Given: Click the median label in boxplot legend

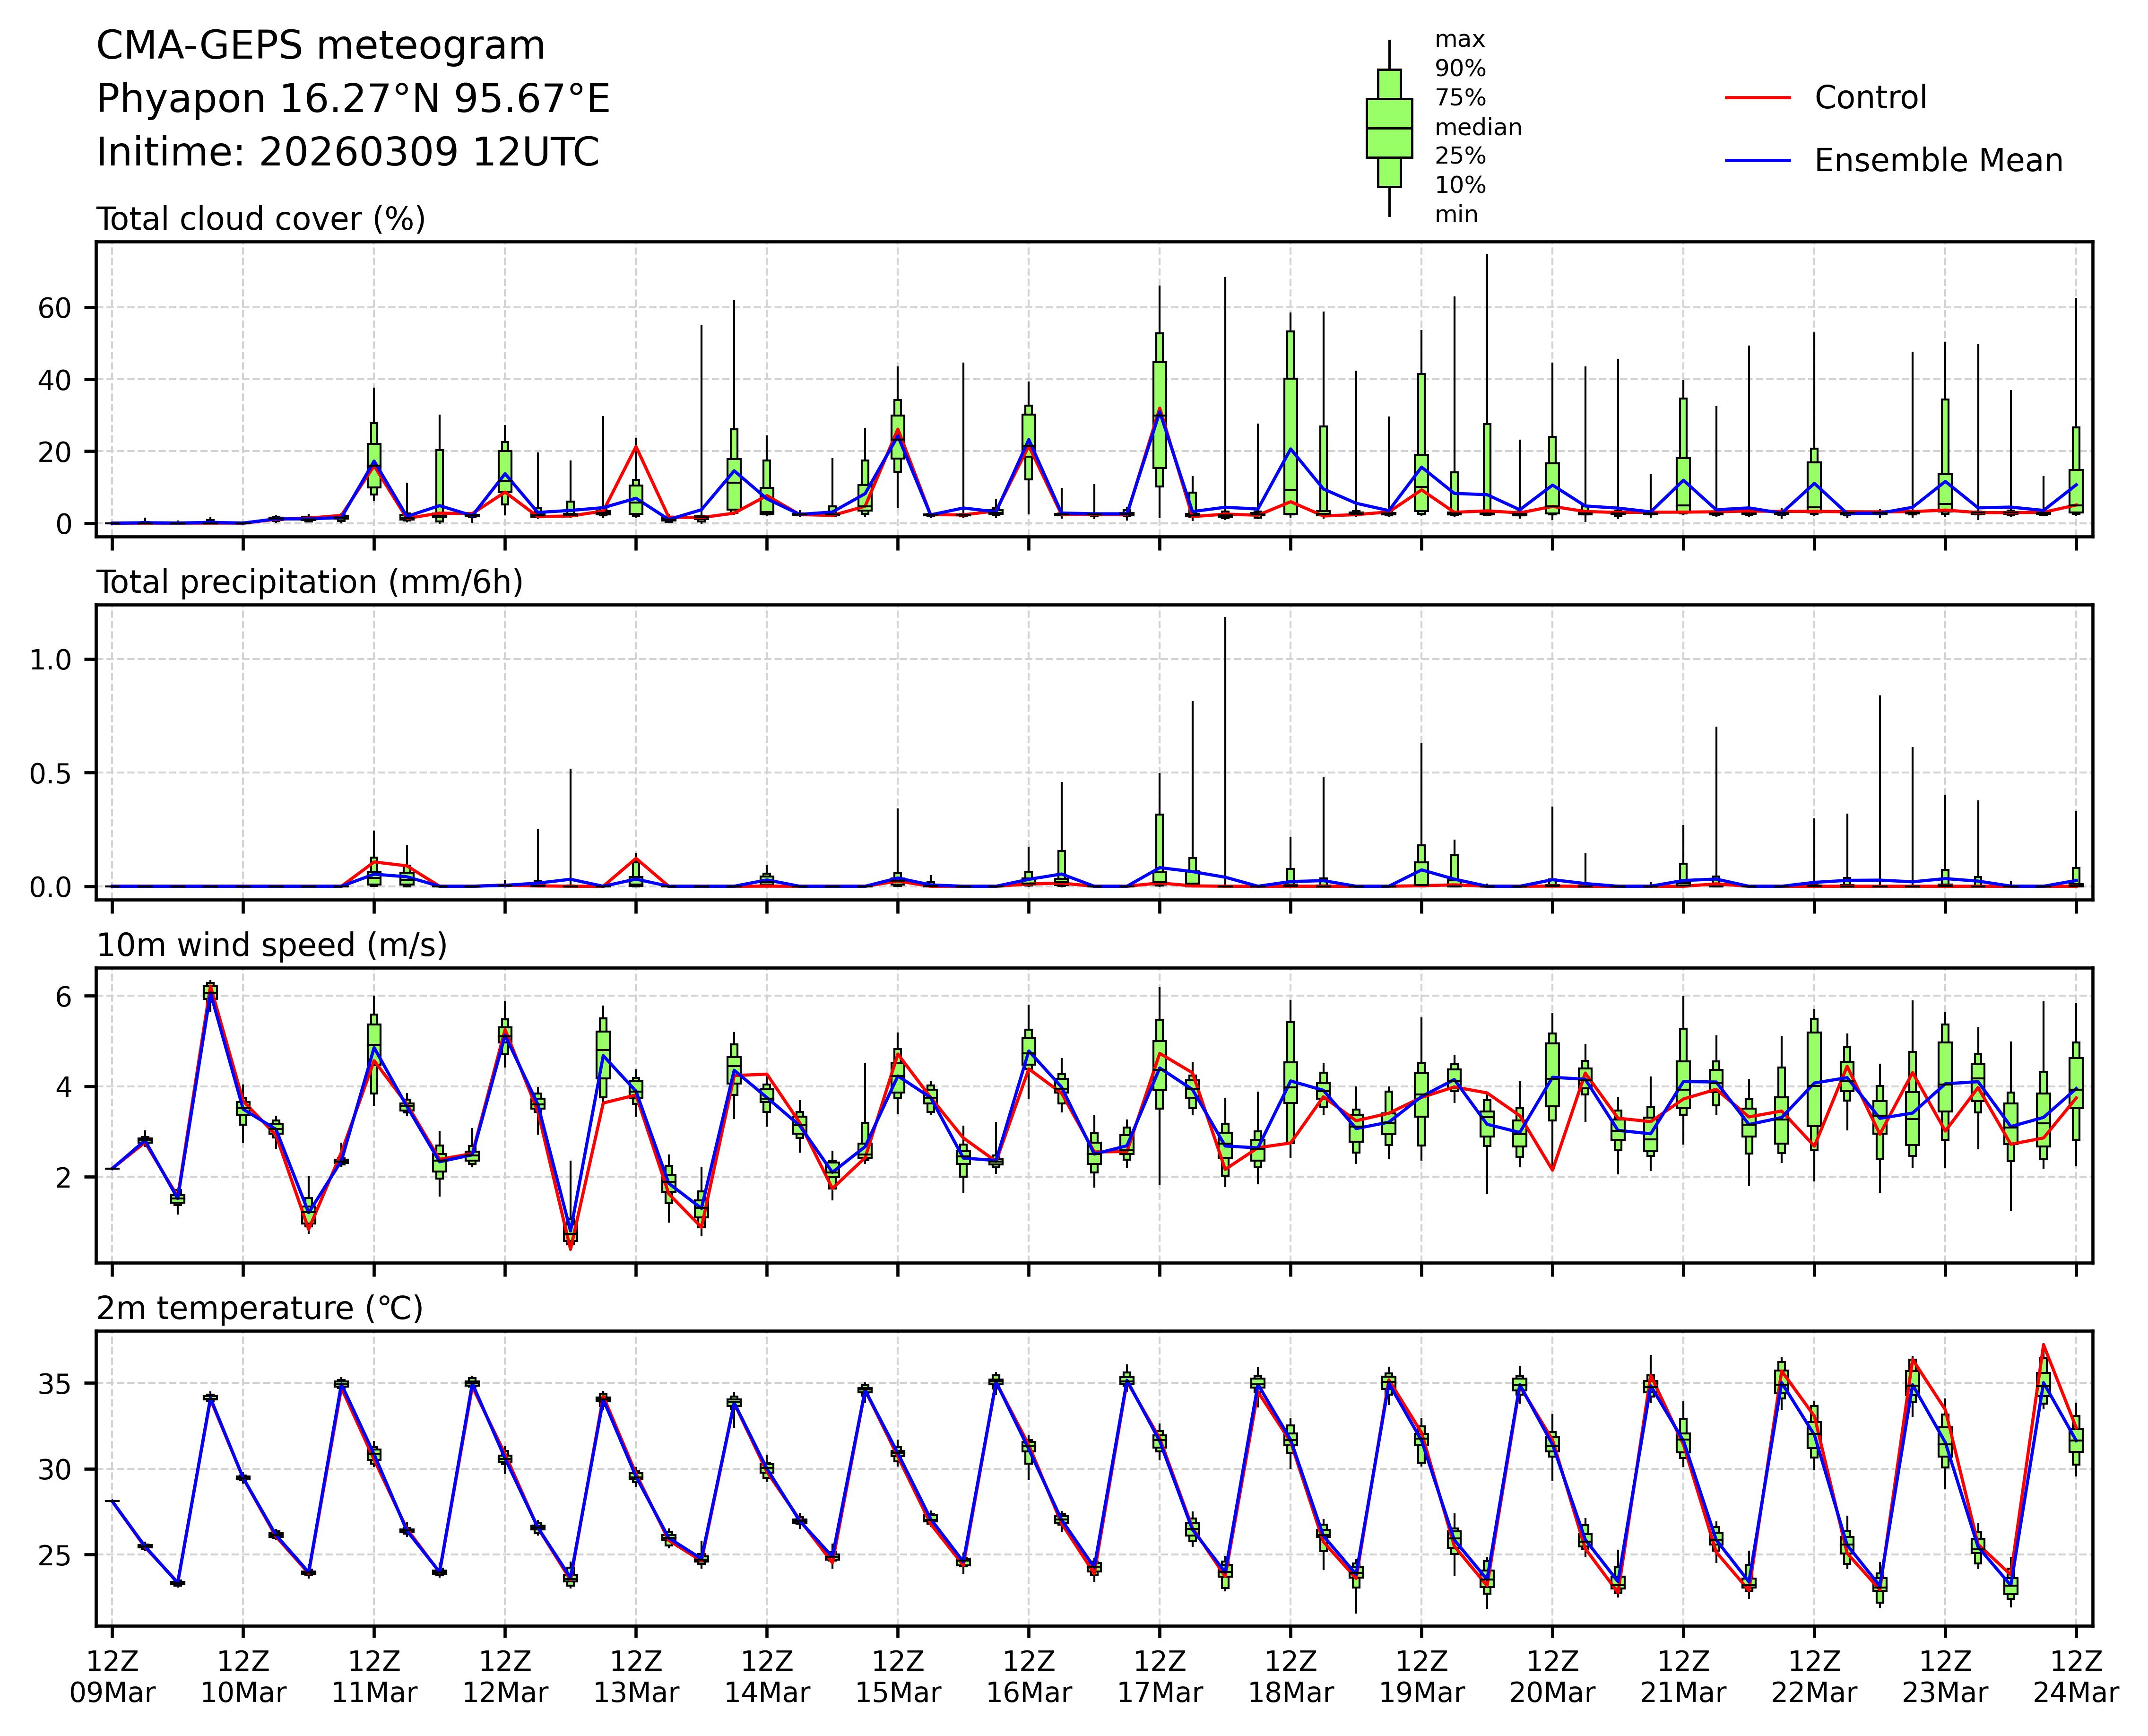Looking at the screenshot, I should [x=1477, y=127].
